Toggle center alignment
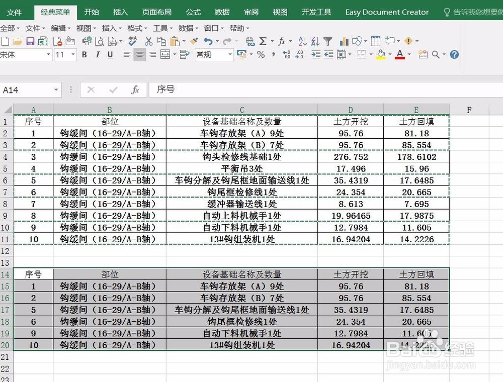This screenshot has height=382, width=503. coord(139,54)
